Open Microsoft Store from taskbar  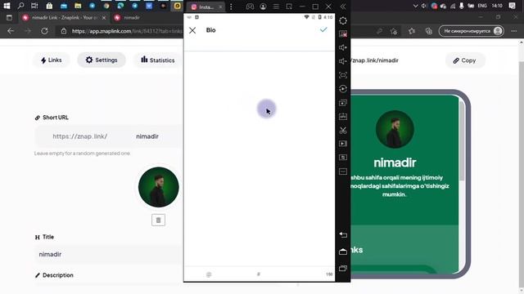(49, 6)
